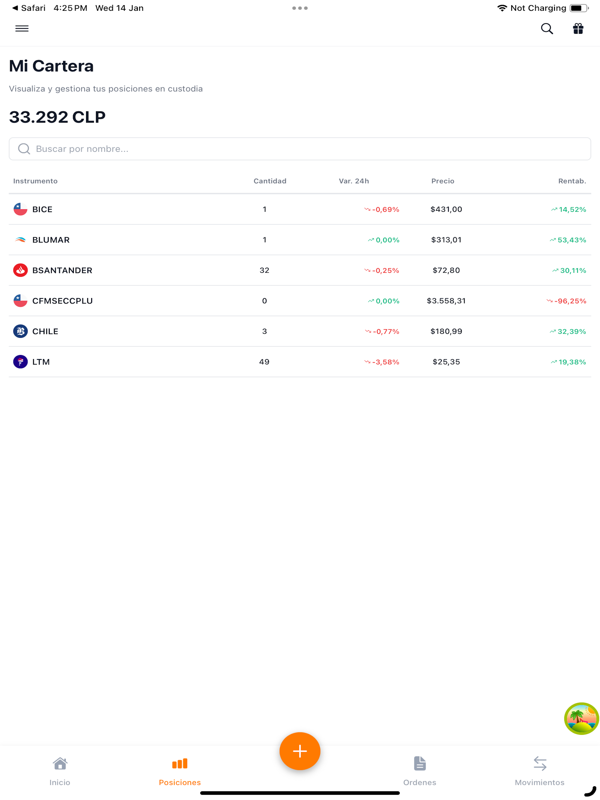The width and height of the screenshot is (600, 800).
Task: Tap the CFMSECCPLU flag logo
Action: (x=20, y=301)
